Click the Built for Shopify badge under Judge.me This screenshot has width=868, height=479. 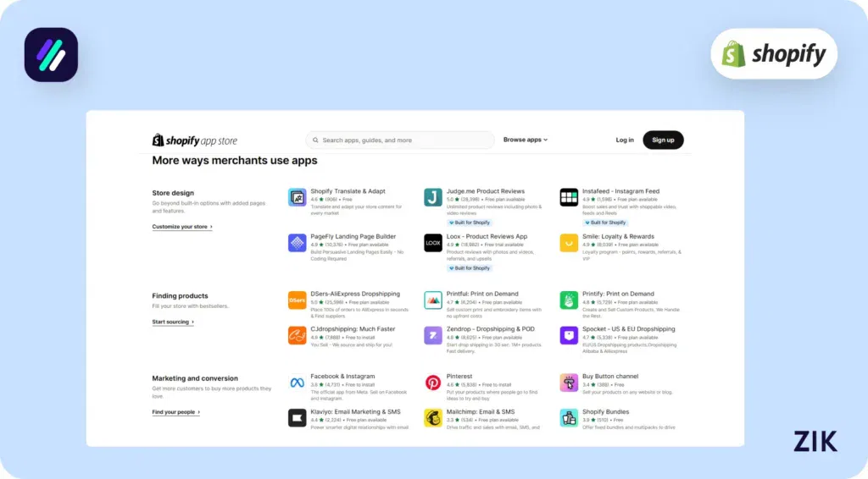[x=470, y=223]
